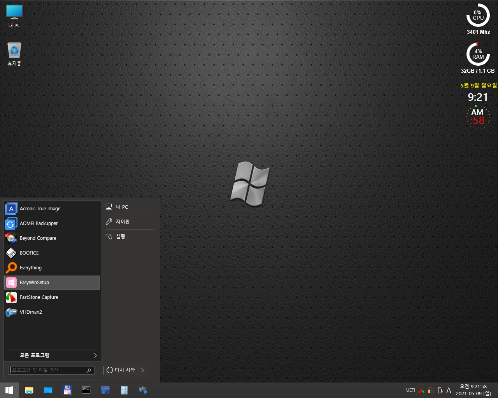Open the arrow beside 다시 시작
498x398 pixels.
pyautogui.click(x=142, y=370)
